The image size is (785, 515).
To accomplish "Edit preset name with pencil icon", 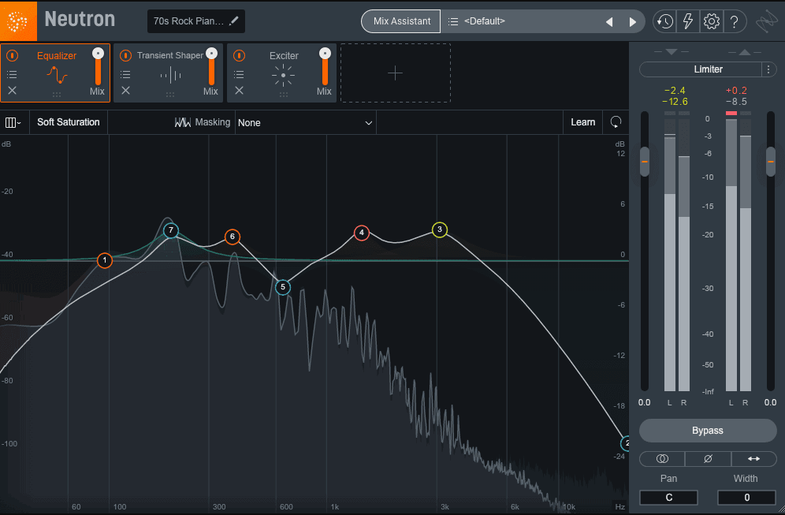I will (234, 21).
